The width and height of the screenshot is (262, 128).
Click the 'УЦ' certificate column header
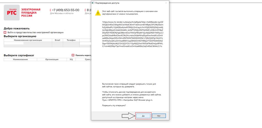71,59
